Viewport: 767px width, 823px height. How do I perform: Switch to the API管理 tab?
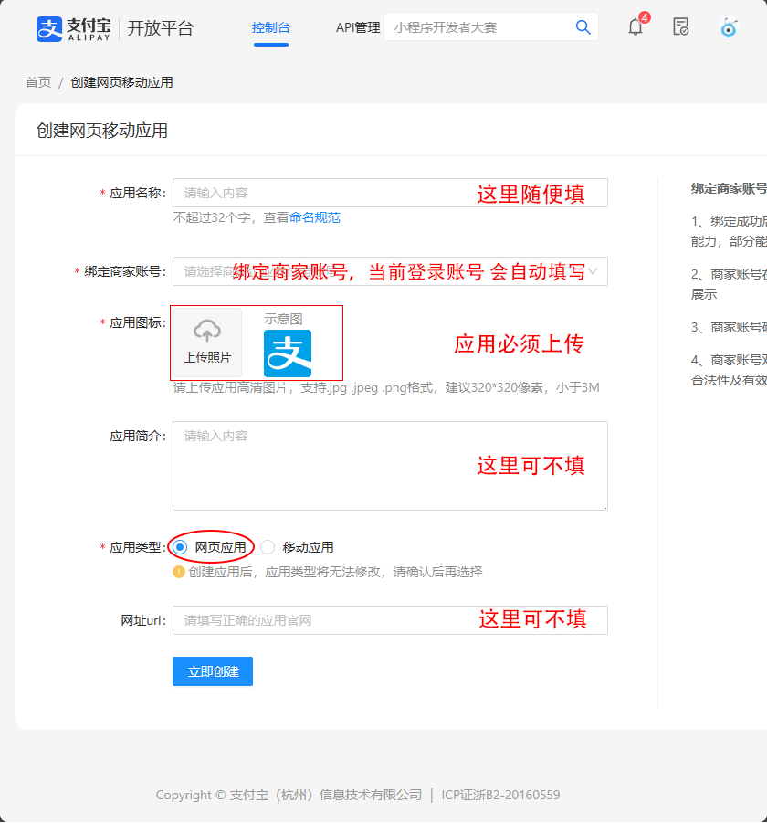point(358,27)
